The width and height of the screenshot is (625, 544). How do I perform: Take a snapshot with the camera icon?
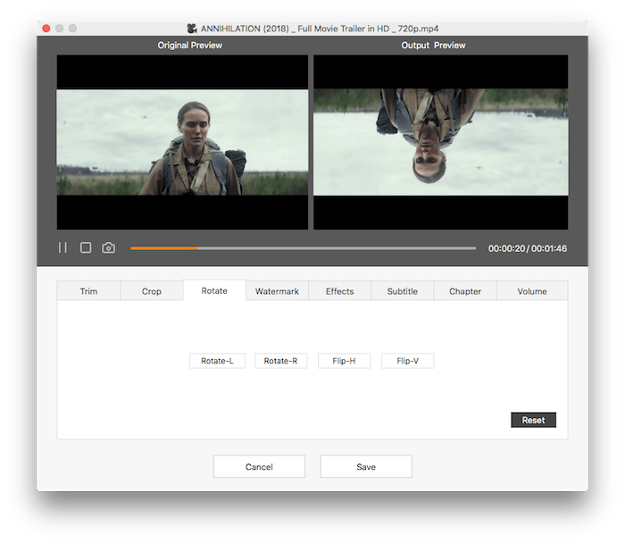pyautogui.click(x=108, y=247)
